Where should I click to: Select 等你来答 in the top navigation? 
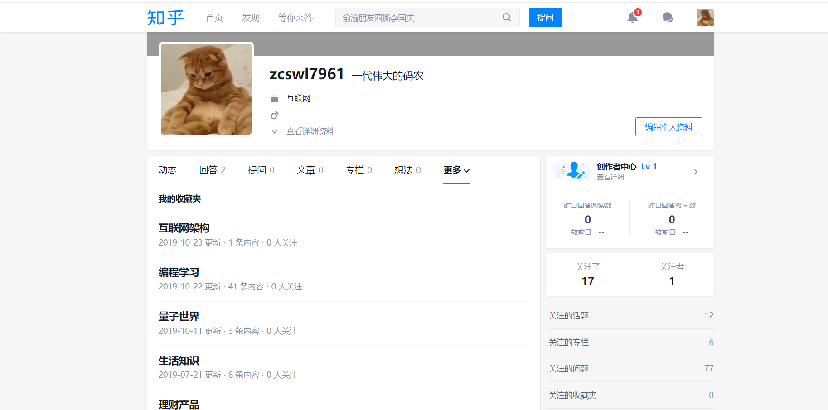click(x=295, y=18)
